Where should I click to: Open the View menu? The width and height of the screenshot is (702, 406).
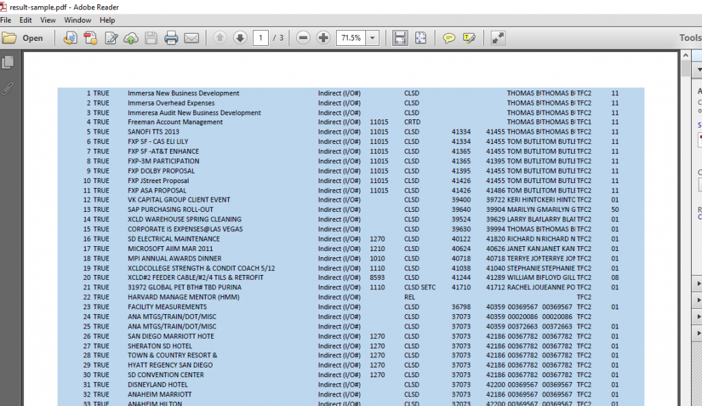pos(48,21)
